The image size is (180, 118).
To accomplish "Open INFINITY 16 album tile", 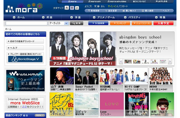I will coord(137,104).
